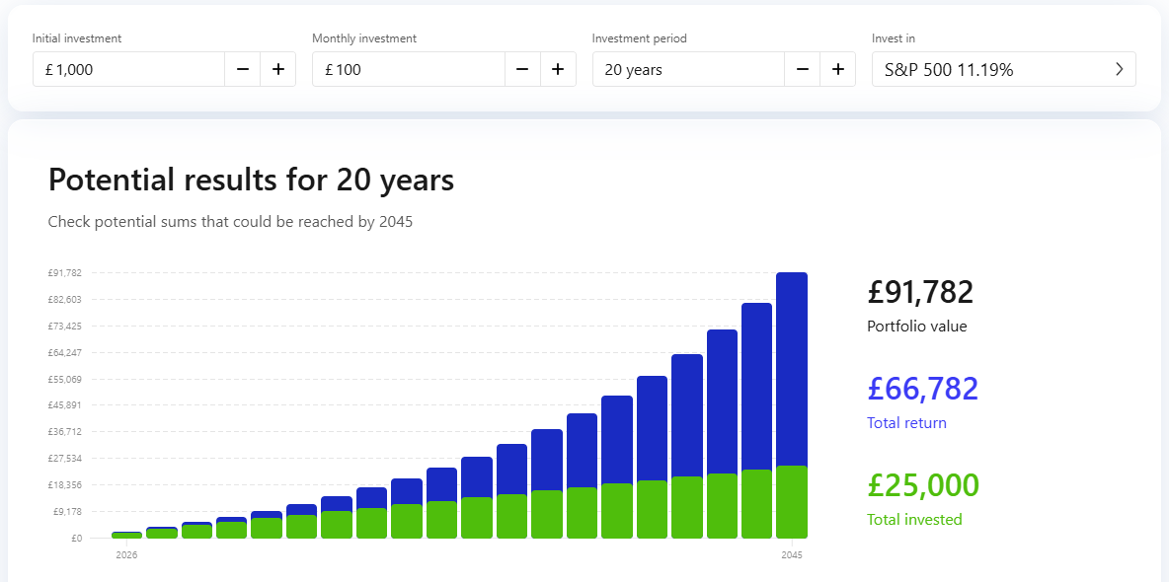Click the £82,603 y-axis label

pyautogui.click(x=65, y=300)
